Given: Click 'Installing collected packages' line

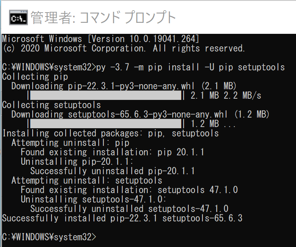Looking at the screenshot, I should [110, 133].
